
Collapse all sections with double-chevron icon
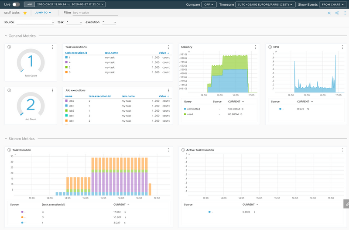329,13
